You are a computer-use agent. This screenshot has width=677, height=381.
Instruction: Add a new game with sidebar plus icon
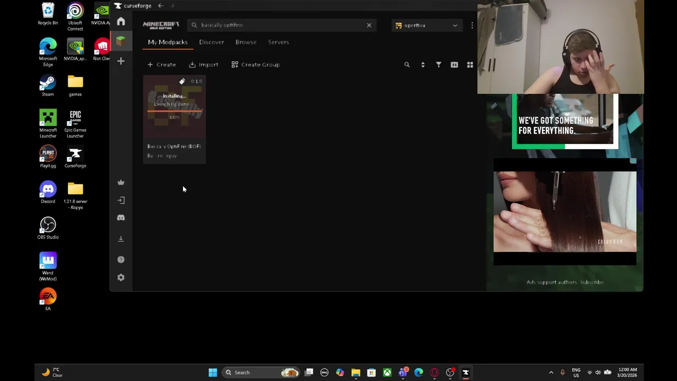121,61
